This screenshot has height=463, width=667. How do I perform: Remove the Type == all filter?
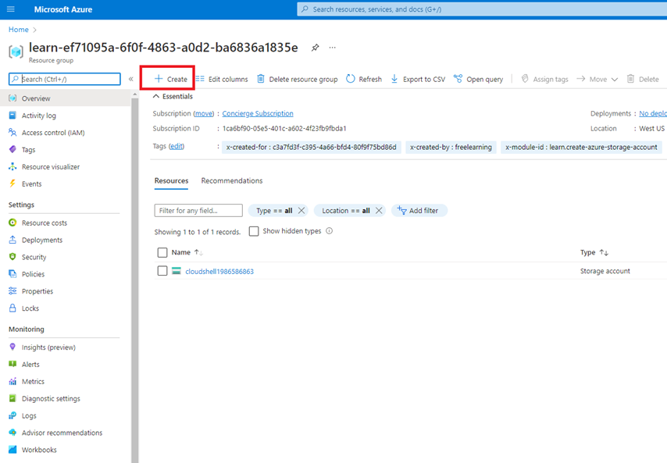tap(301, 211)
